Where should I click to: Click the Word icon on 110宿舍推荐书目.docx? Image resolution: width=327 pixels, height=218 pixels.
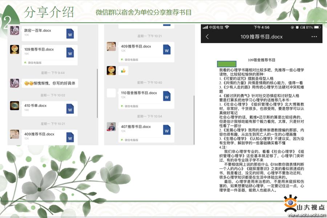point(167,96)
